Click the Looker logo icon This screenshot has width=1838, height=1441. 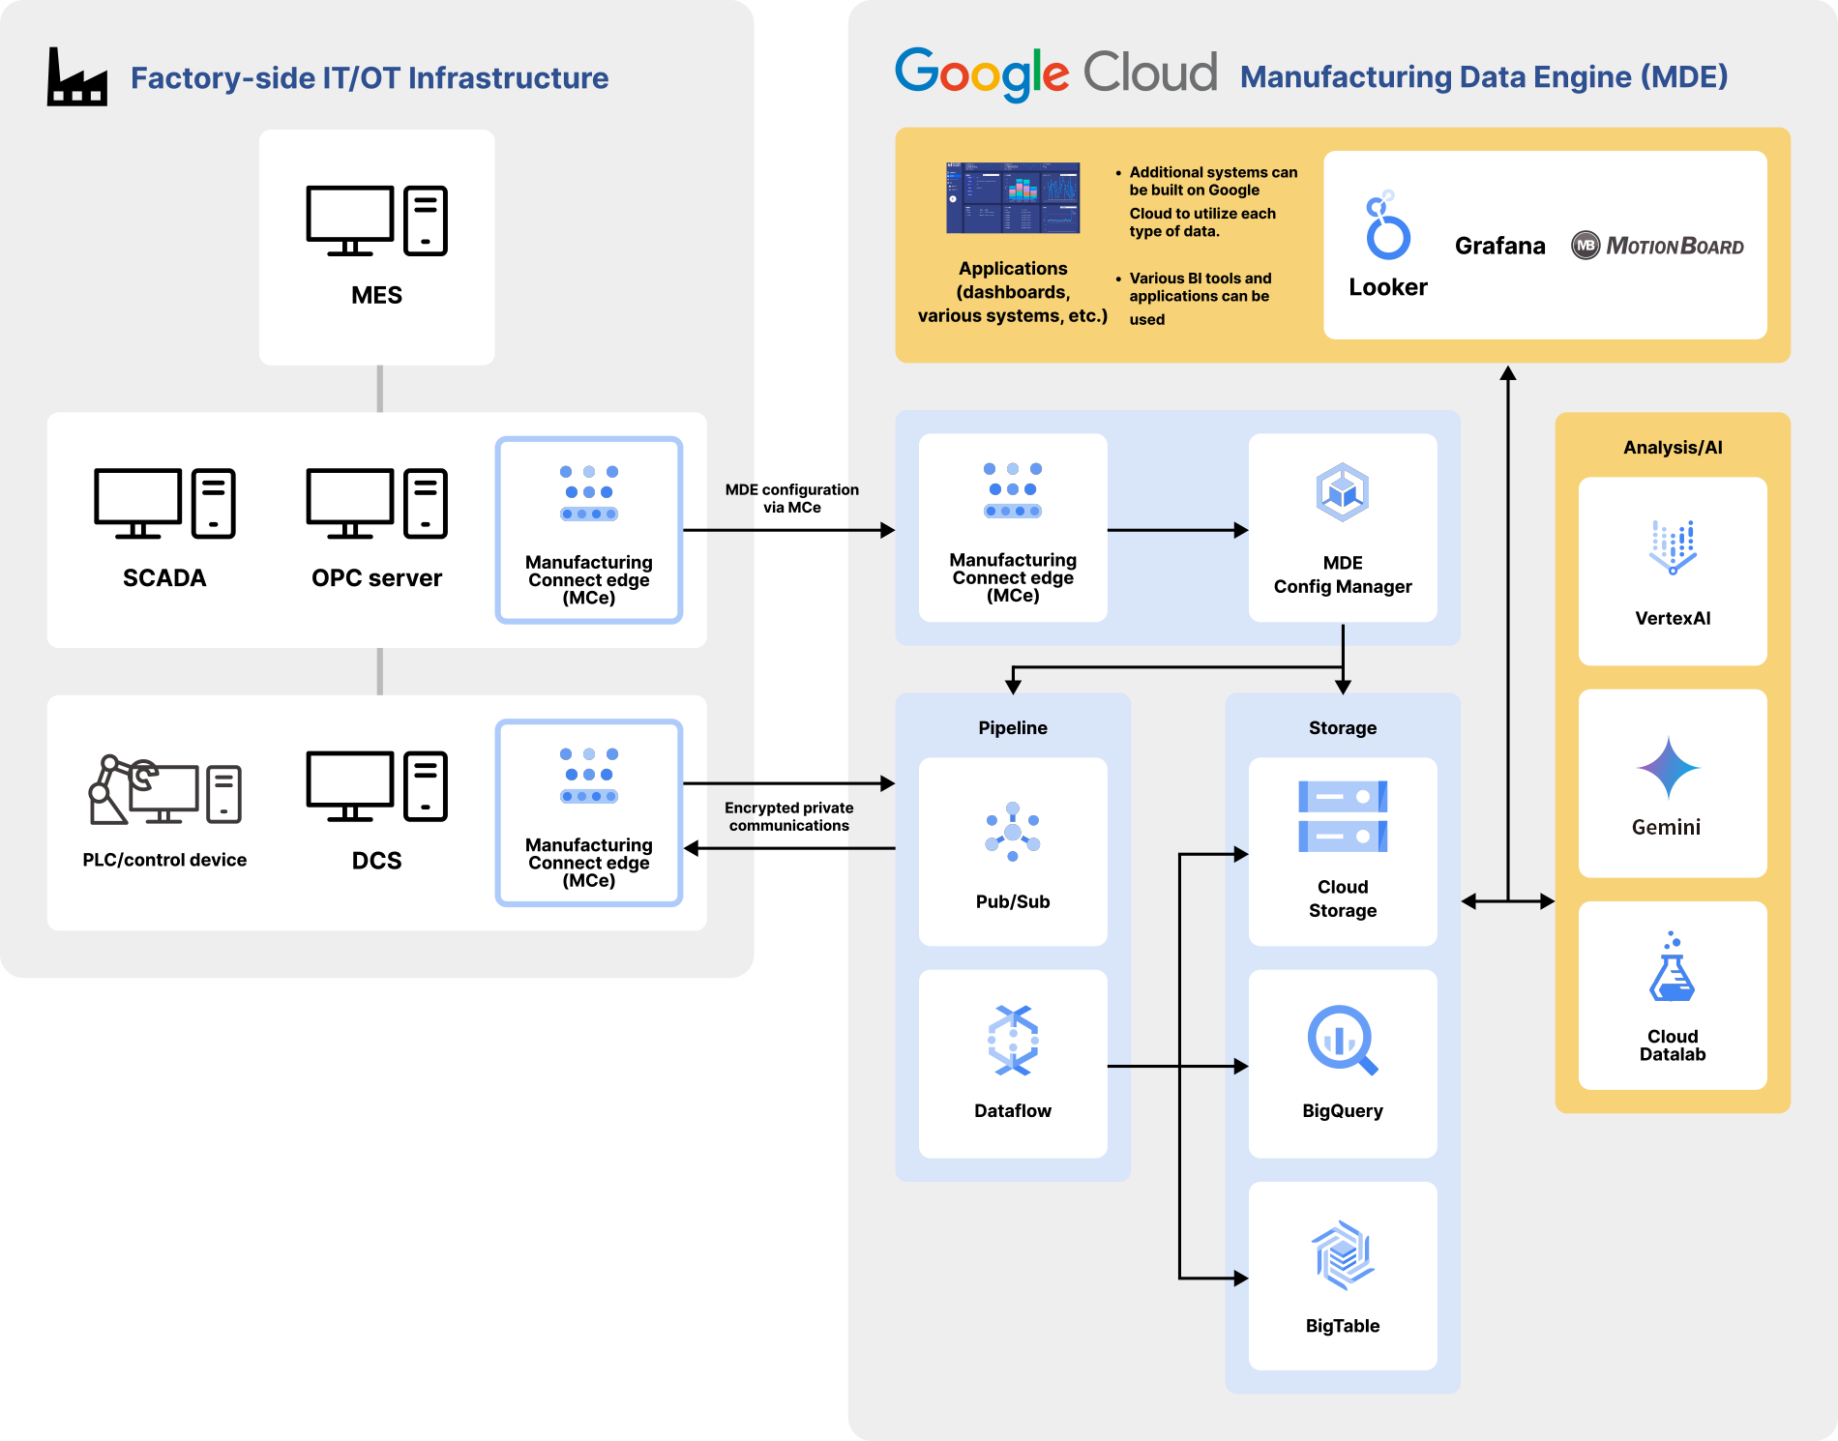point(1388,225)
